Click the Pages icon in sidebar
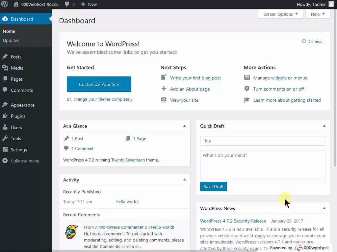 (x=5, y=79)
